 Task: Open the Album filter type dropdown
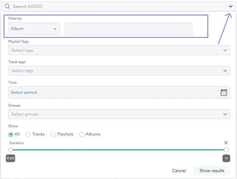(x=34, y=29)
